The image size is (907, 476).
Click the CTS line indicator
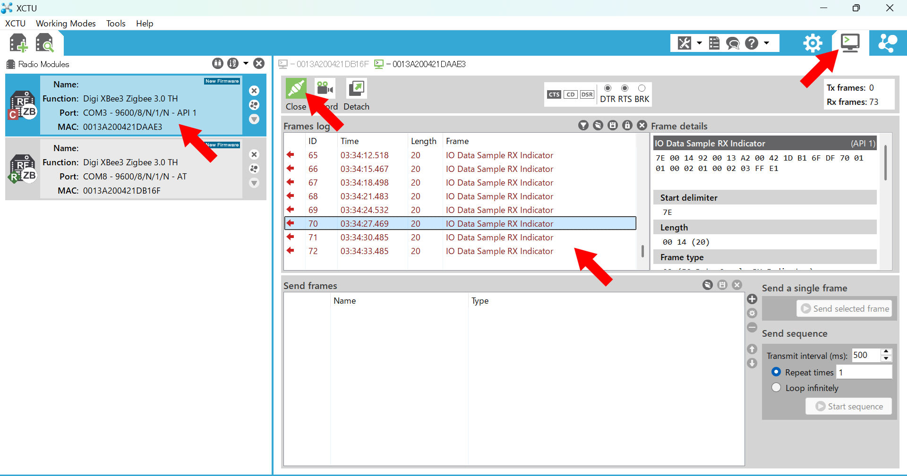click(554, 94)
